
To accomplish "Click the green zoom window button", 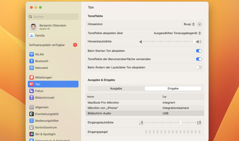I will click(41, 7).
